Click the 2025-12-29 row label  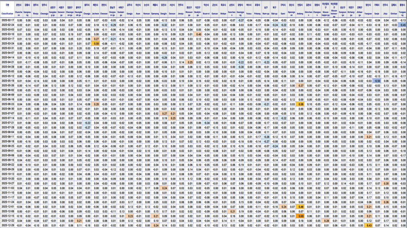tap(7, 226)
